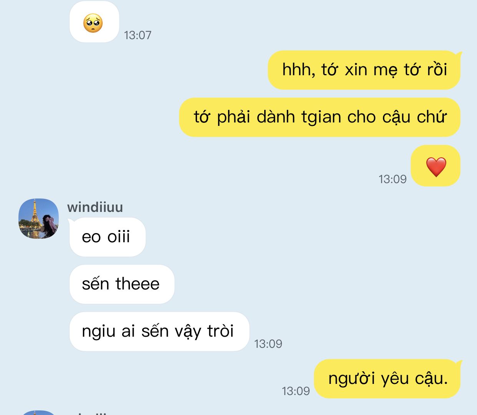This screenshot has height=415, width=477.
Task: Select the 'tớ phải dành tgian cho cậu chứ' message
Action: pos(320,117)
